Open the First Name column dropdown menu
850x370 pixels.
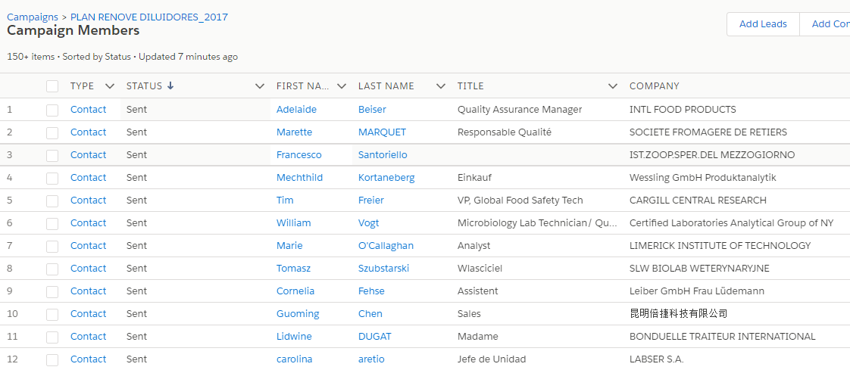(x=342, y=86)
